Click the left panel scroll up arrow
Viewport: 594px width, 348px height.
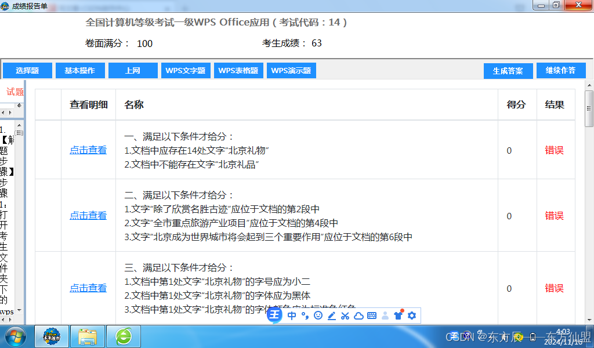tap(19, 125)
